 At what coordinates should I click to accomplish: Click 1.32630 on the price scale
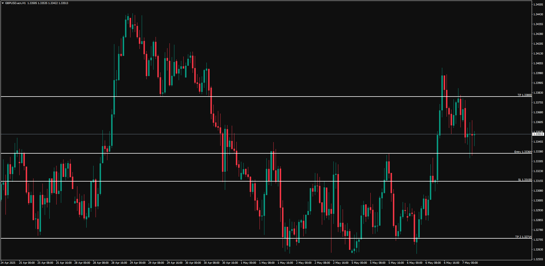tap(538, 250)
